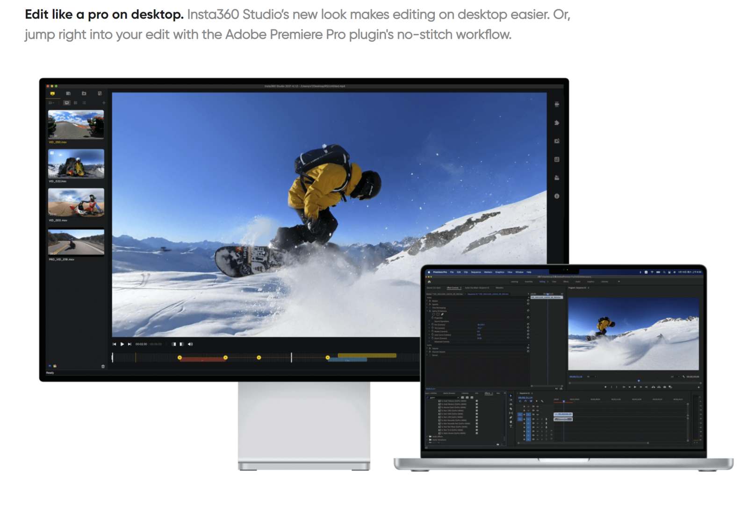Select the VID_003.mov dirt bike thumbnail
Screen dimensions: 748x505
(76, 202)
